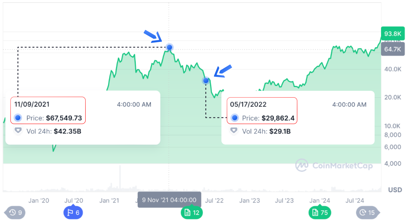Click the gray 64.7K crosshair price label
This screenshot has width=411, height=221.
393,49
